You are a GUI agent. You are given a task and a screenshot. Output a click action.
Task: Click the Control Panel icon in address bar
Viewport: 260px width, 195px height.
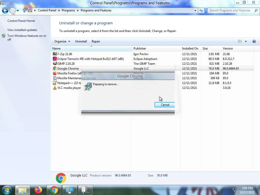(30, 10)
